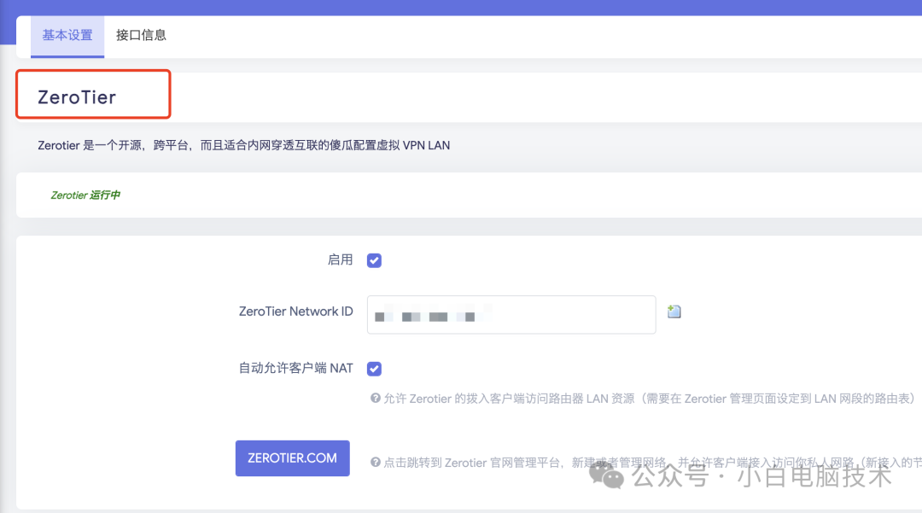Click the '自动允许客户端 NAT' label
The image size is (922, 513).
pyautogui.click(x=295, y=369)
